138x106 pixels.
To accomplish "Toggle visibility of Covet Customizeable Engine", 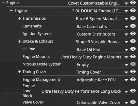I will [x=133, y=3].
